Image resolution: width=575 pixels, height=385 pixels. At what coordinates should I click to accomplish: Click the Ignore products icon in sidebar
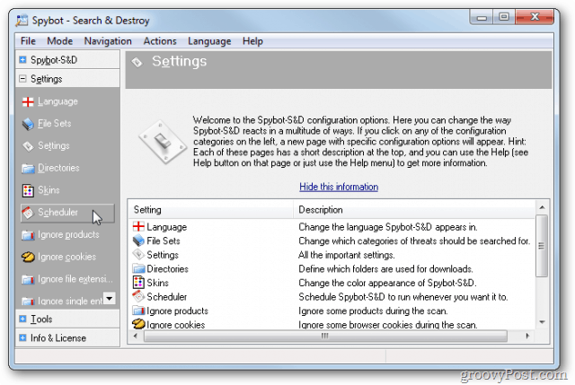pyautogui.click(x=28, y=235)
